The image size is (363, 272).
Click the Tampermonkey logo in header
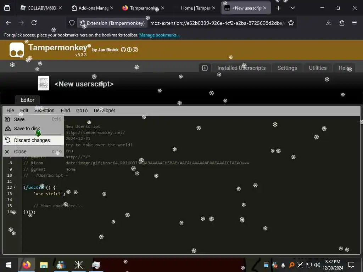click(17, 50)
